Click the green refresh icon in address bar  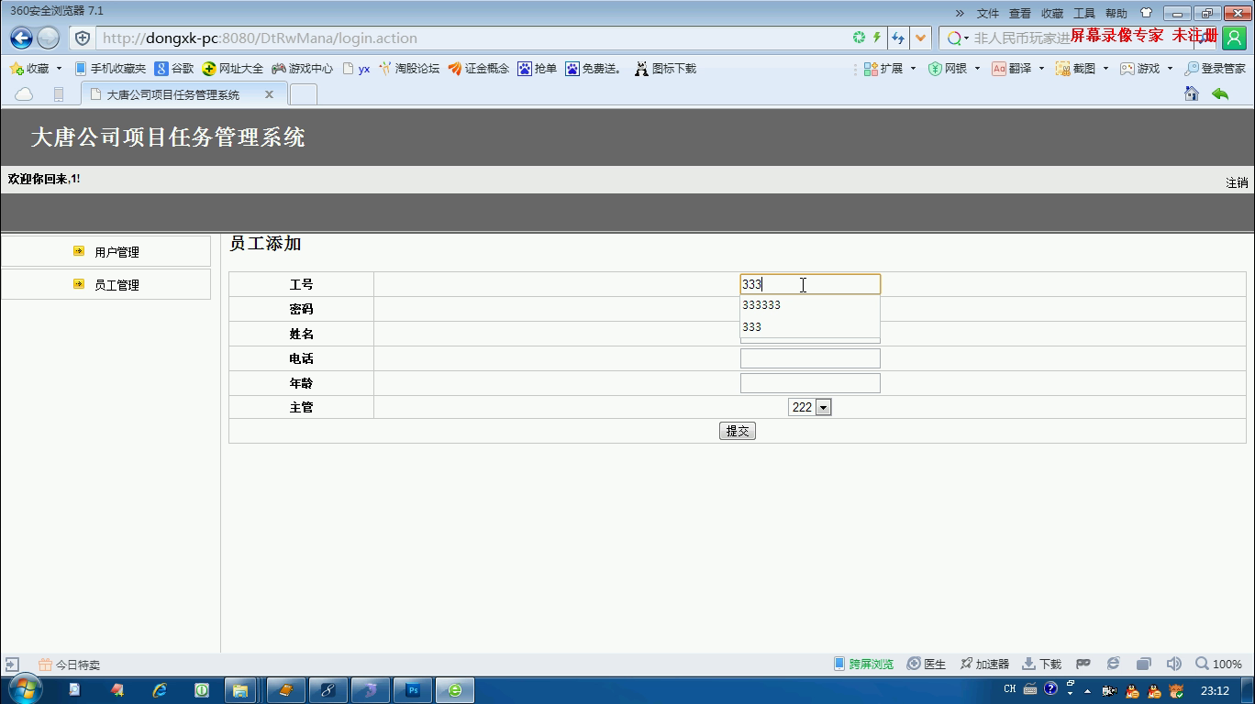click(859, 38)
